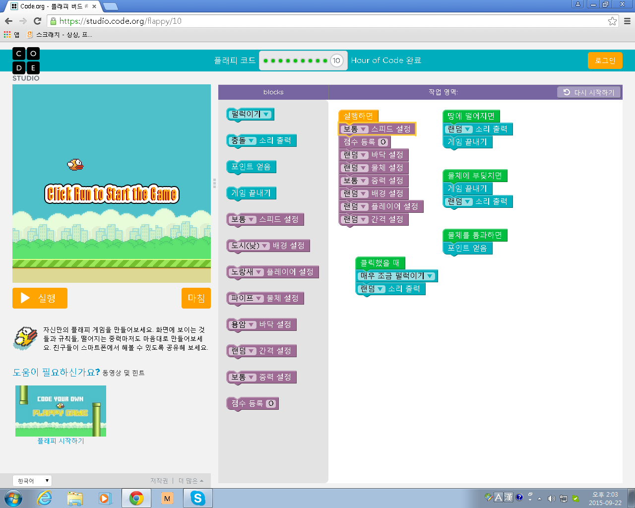Open File Explorer from the taskbar
The image size is (635, 508).
pos(75,498)
